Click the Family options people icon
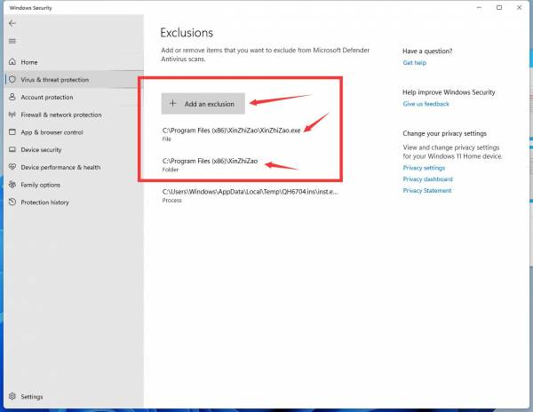The width and height of the screenshot is (533, 412). click(12, 185)
